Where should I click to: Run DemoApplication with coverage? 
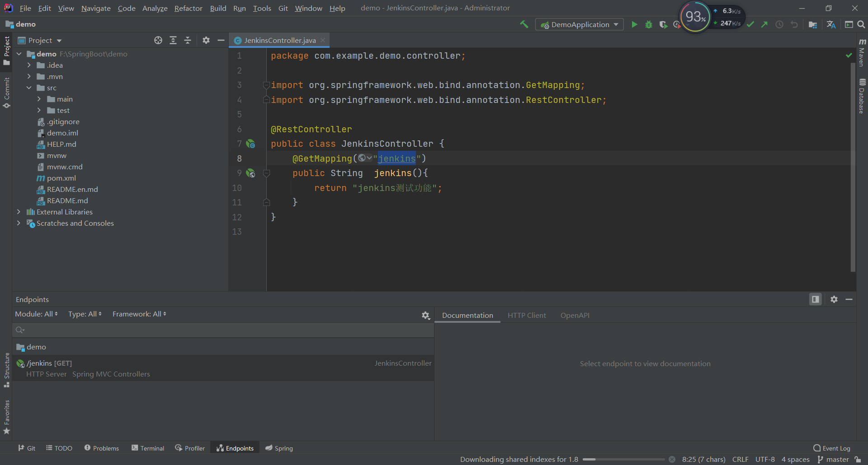(663, 24)
